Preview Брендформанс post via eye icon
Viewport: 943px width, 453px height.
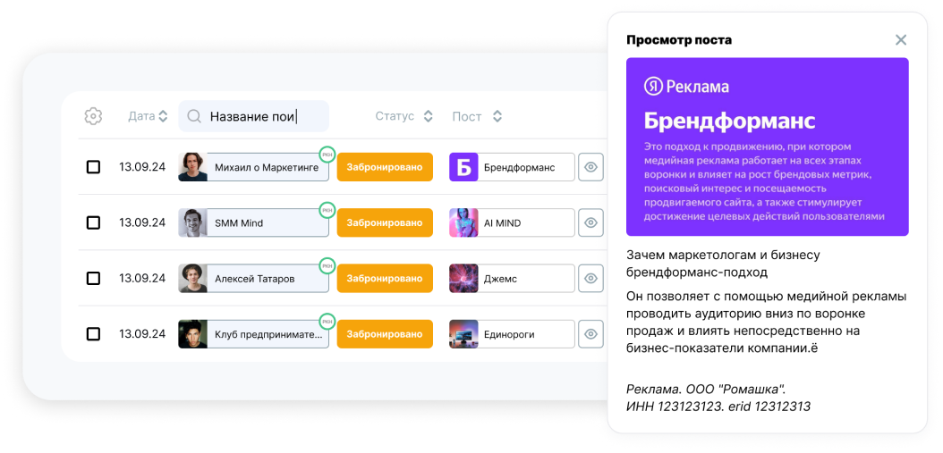click(590, 167)
